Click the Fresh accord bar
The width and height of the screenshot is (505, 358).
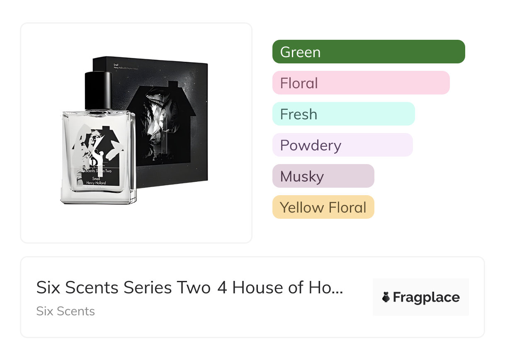(x=344, y=114)
